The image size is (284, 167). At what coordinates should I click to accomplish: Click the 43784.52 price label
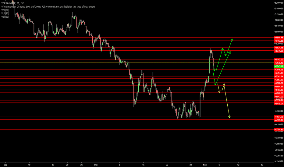(x=279, y=130)
